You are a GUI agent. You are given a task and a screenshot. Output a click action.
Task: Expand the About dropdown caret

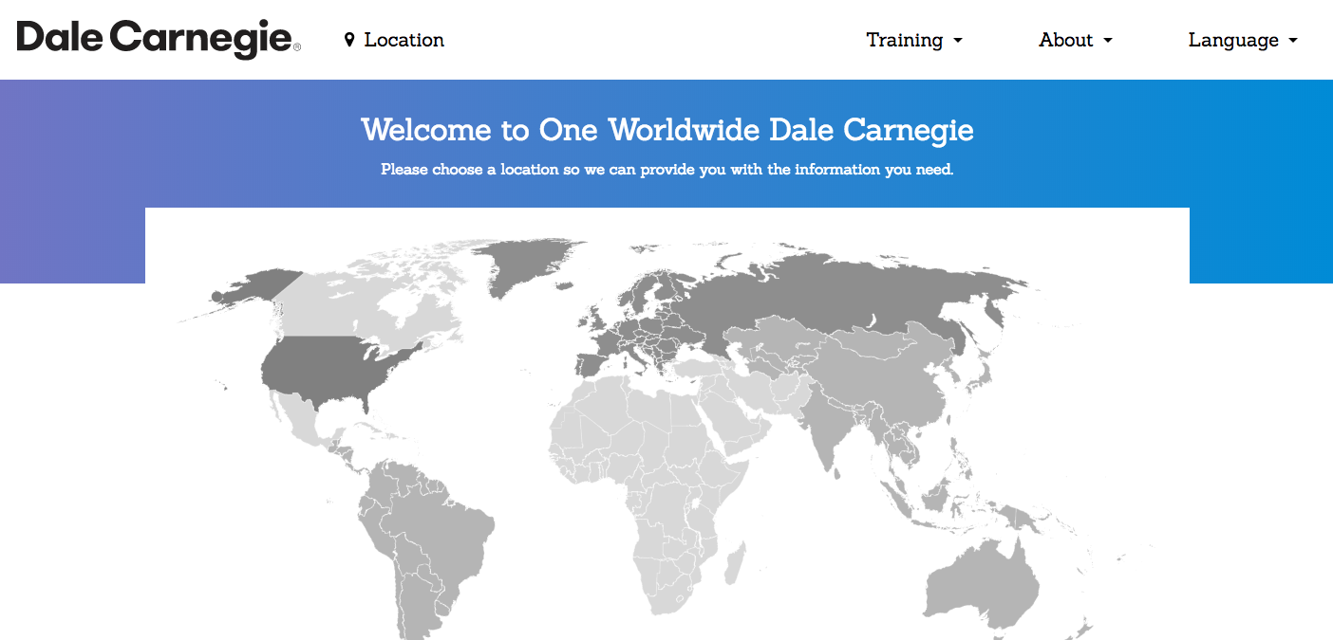point(1107,41)
